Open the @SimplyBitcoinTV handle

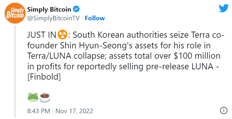point(53,18)
